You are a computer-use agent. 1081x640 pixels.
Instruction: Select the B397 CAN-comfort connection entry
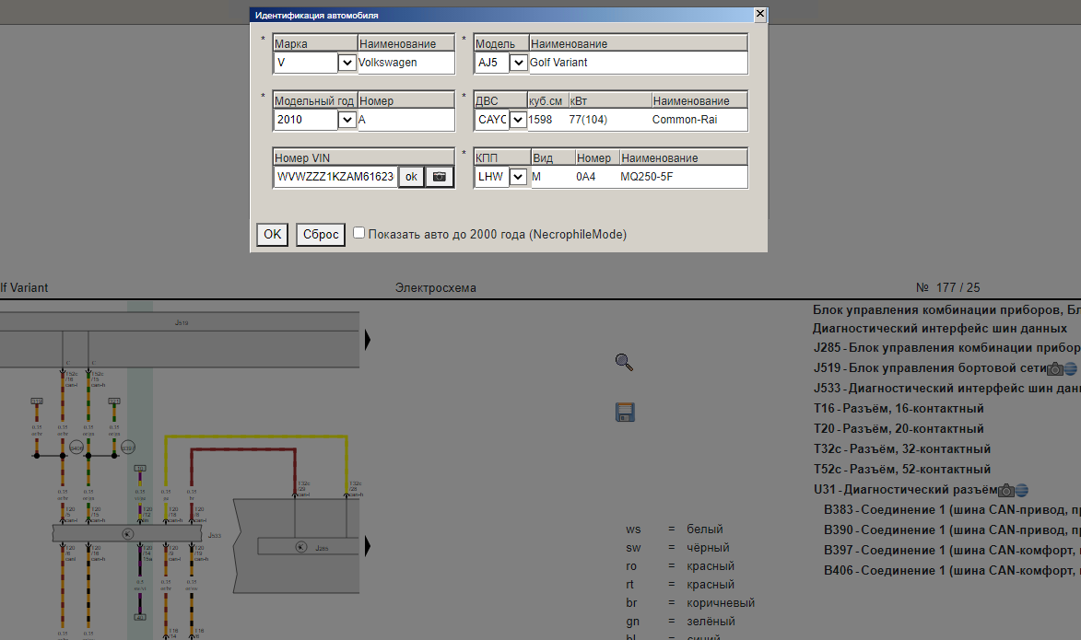(x=952, y=551)
